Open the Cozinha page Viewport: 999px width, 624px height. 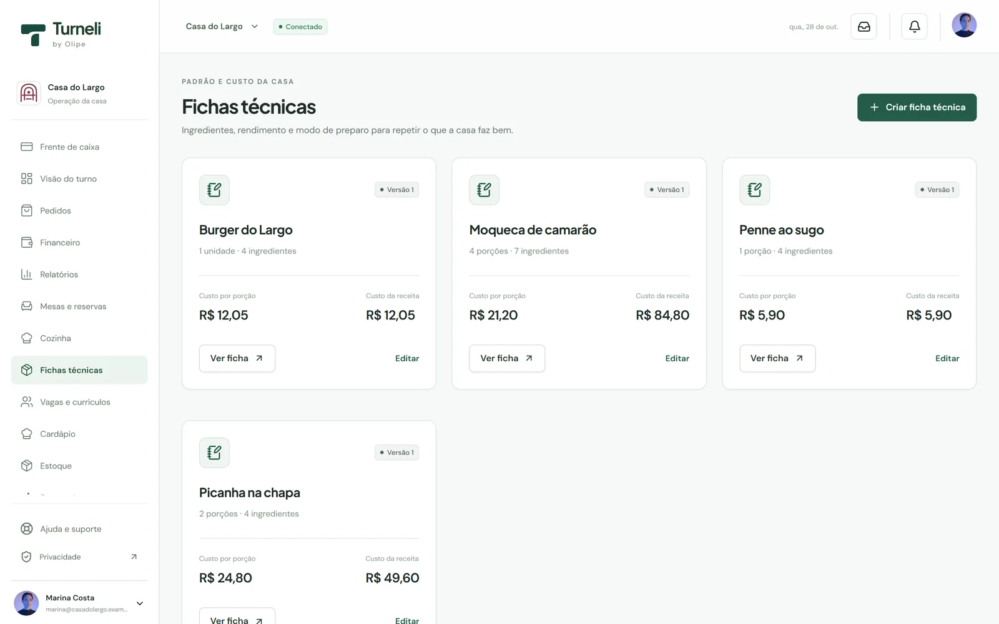point(79,338)
